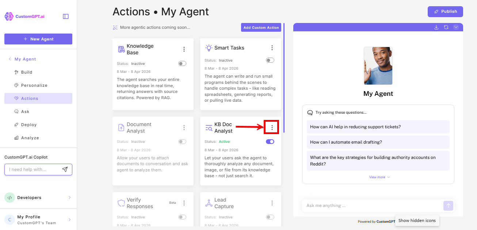Open Lead Capture three-dot menu

coord(272,203)
